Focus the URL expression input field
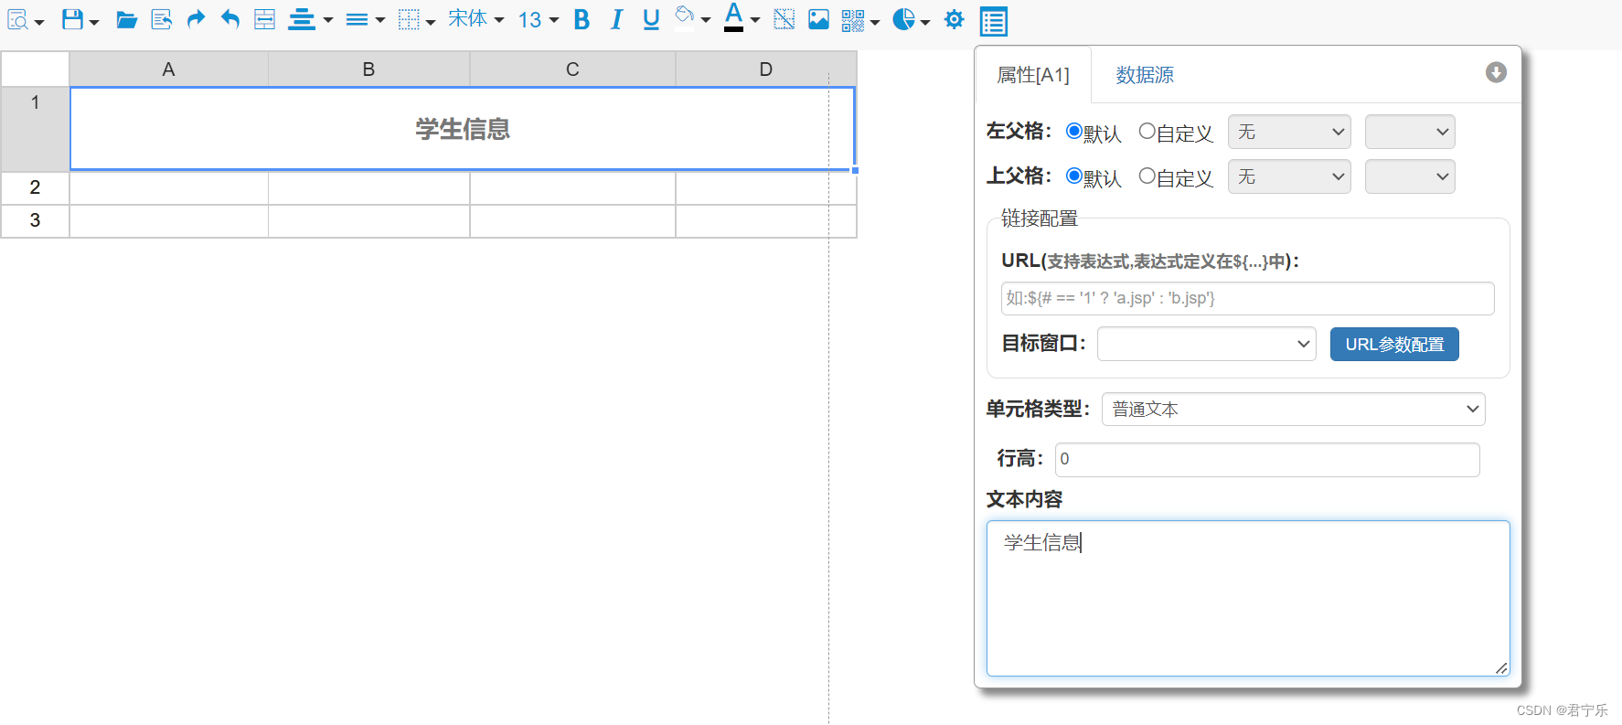 pyautogui.click(x=1248, y=298)
